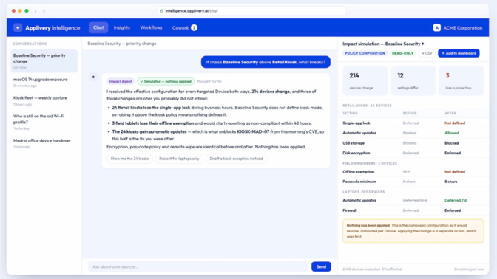Image resolution: width=497 pixels, height=279 pixels.
Task: Click the '12 settings differ' card
Action: click(x=413, y=80)
